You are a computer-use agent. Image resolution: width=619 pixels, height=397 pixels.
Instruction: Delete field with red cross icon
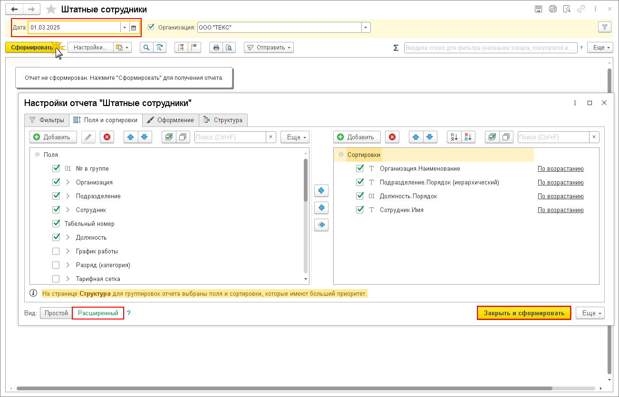click(x=107, y=137)
